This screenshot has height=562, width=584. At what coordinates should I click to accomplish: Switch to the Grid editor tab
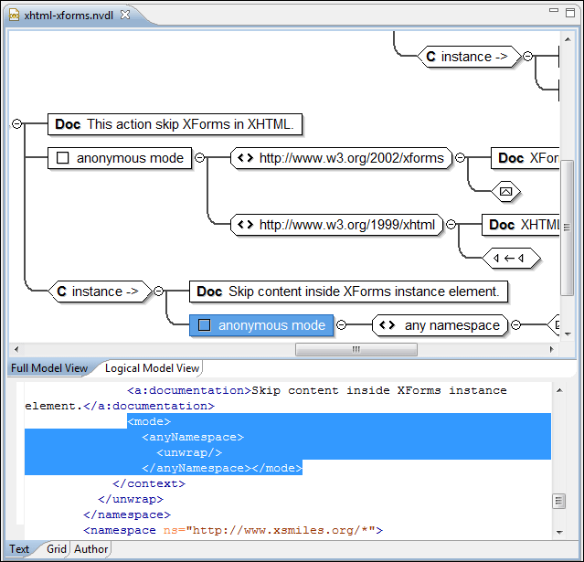click(57, 549)
